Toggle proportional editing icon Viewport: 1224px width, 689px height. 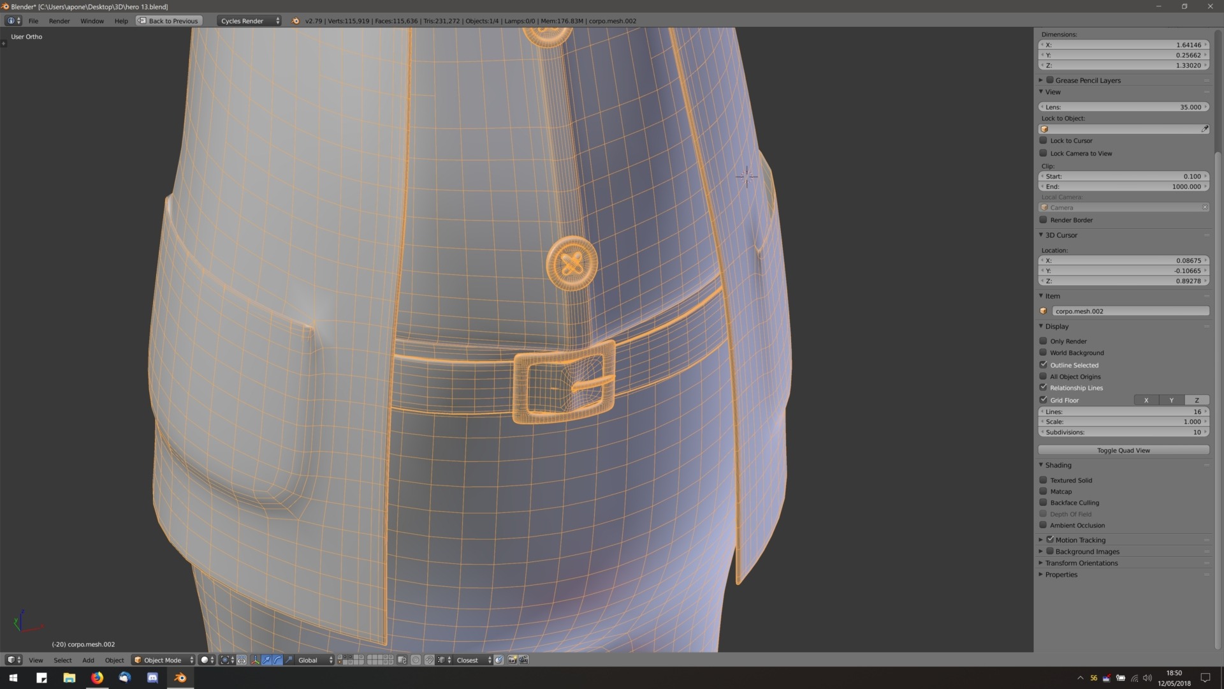coord(416,660)
